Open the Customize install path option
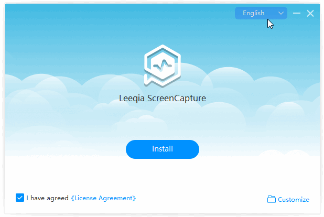This screenshot has height=217, width=324. (x=288, y=199)
